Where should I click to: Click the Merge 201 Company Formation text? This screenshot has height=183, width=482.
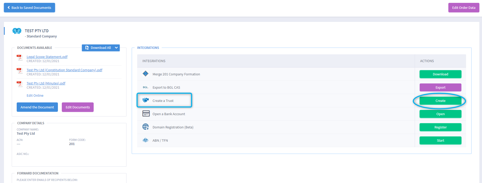pyautogui.click(x=176, y=74)
